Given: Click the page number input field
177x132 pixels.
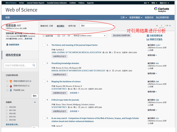Looking at the screenshot, I should coord(161,26).
